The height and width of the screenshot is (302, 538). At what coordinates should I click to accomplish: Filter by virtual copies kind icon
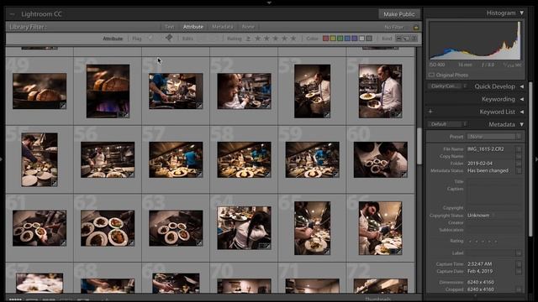[x=407, y=39]
